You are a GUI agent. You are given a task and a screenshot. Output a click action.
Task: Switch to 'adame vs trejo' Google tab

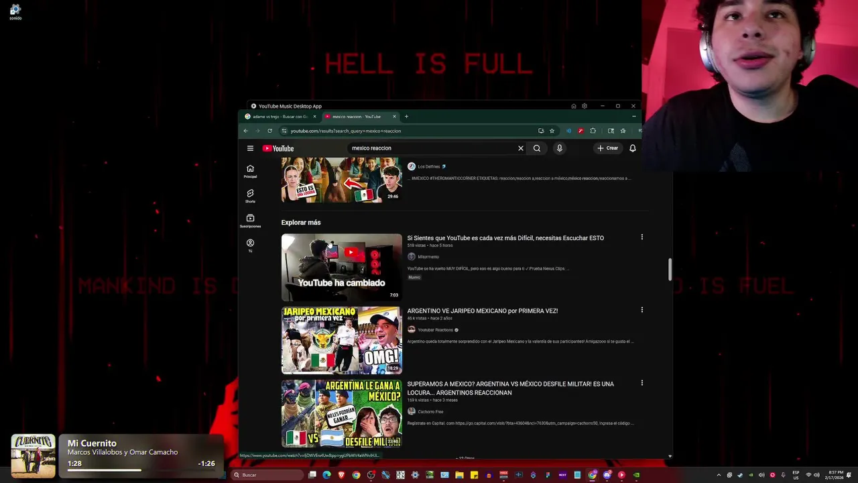(x=280, y=117)
